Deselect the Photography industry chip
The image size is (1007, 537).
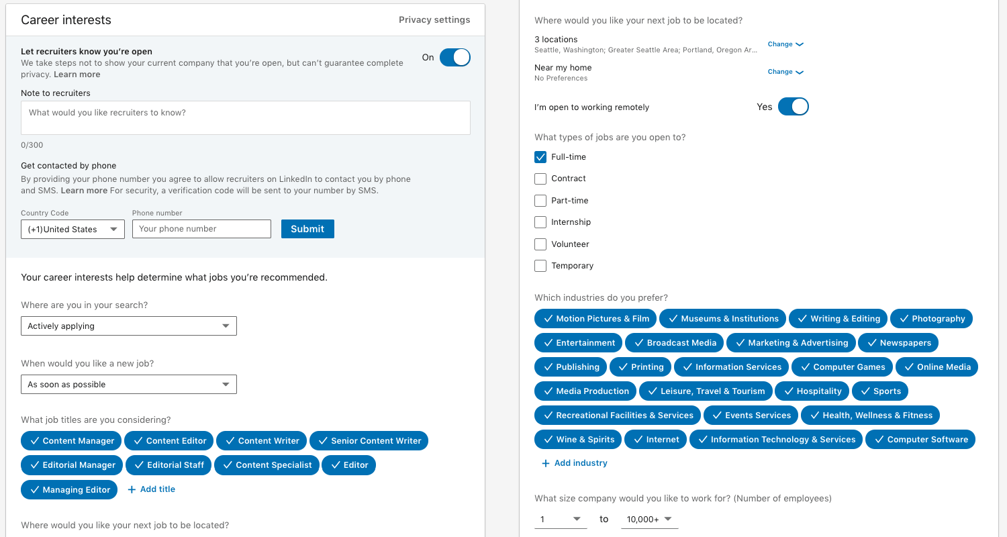[931, 318]
